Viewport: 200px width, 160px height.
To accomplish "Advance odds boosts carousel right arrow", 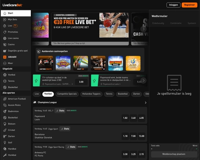I will (143, 80).
